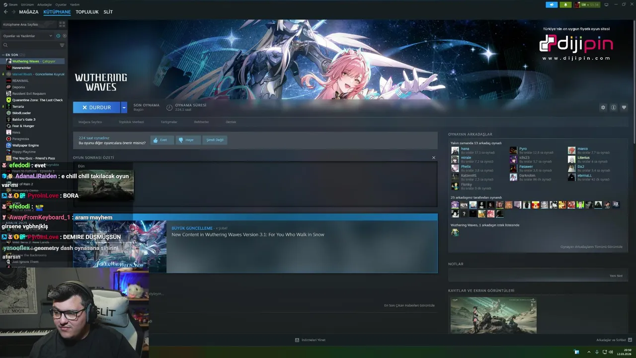Open friend marco's profile
636x358 pixels.
coord(582,149)
